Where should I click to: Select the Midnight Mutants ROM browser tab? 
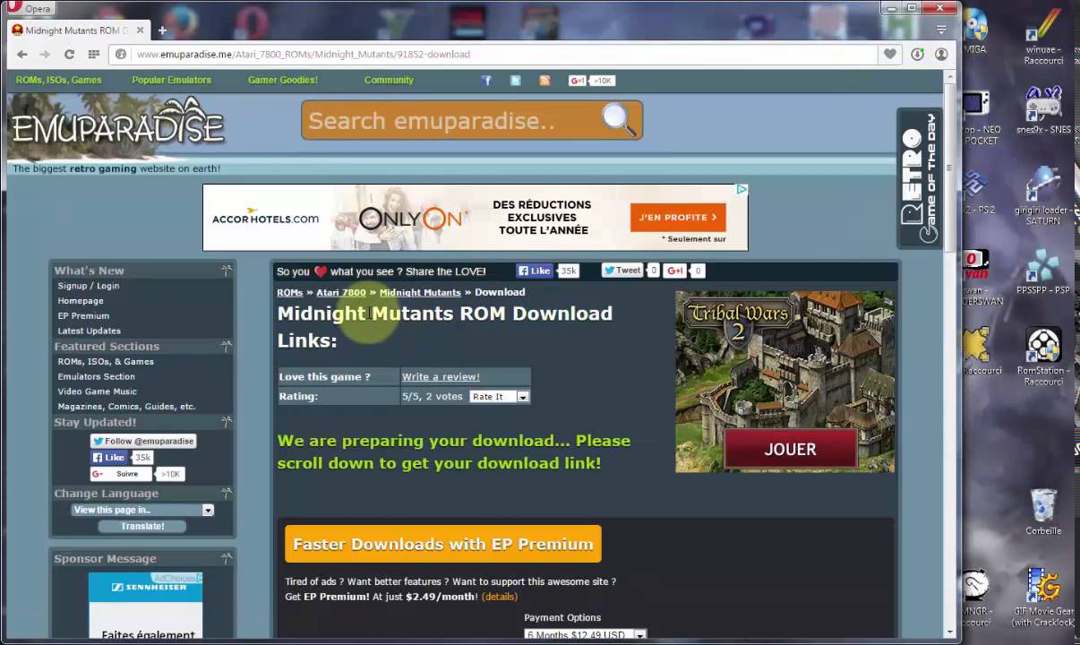[x=76, y=30]
